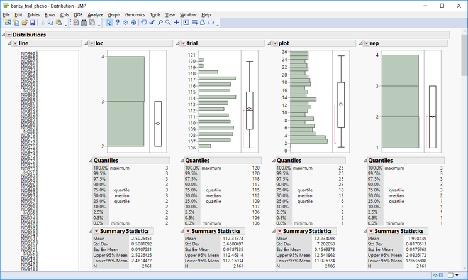Viewport: 468px width, 280px height.
Task: Select the Crosshairs plus tool
Action: click(x=176, y=23)
